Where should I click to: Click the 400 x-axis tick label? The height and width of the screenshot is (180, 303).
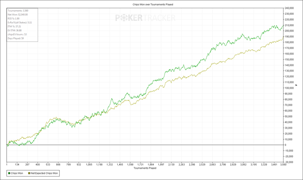pos(38,164)
